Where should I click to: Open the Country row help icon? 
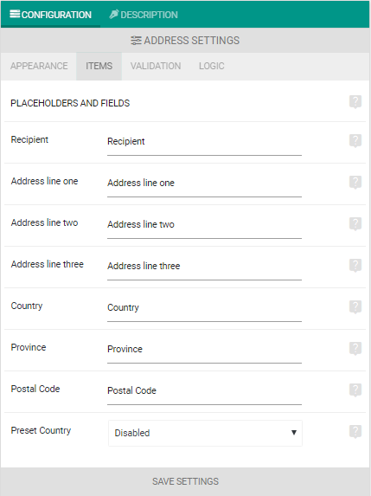(355, 306)
